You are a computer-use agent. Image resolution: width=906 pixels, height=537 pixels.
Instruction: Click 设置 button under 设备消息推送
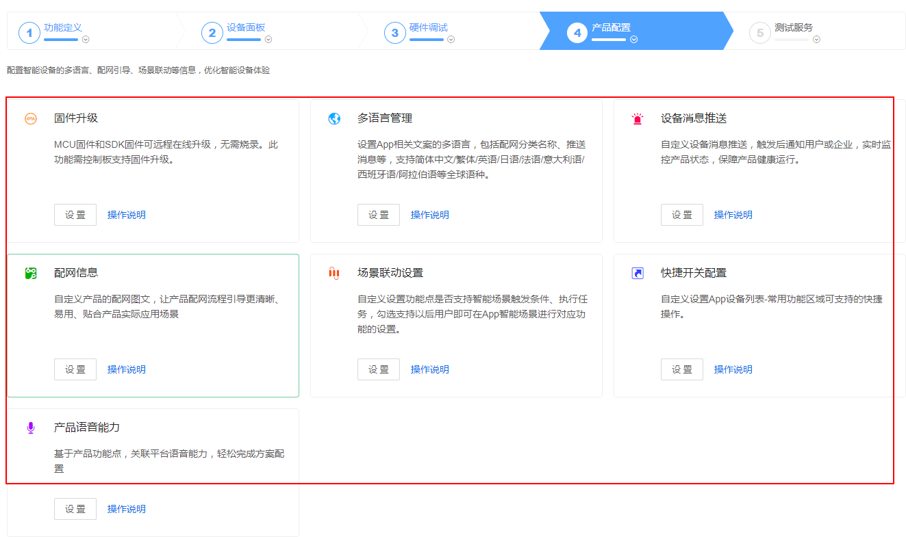(x=682, y=215)
